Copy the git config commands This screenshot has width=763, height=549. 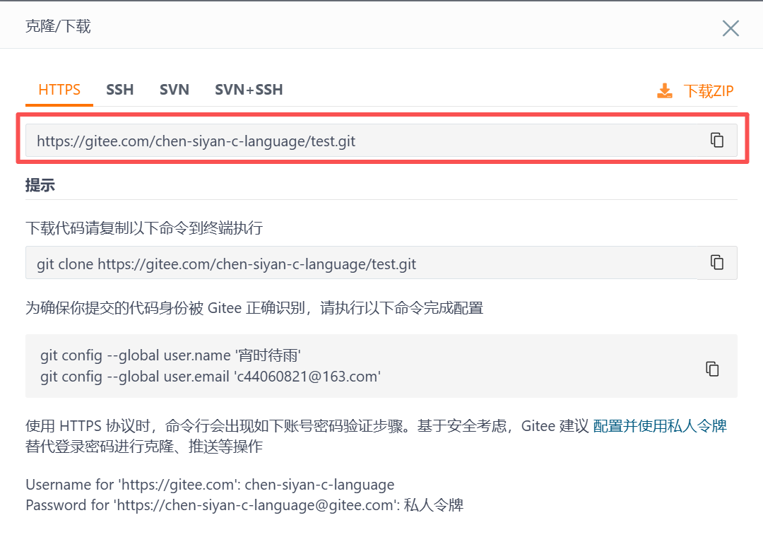click(712, 369)
